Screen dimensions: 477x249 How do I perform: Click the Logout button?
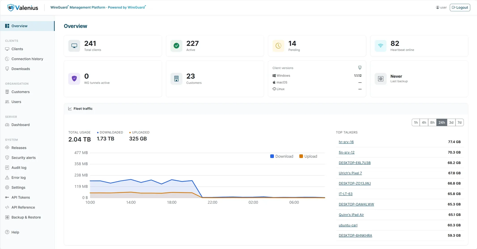460,7
